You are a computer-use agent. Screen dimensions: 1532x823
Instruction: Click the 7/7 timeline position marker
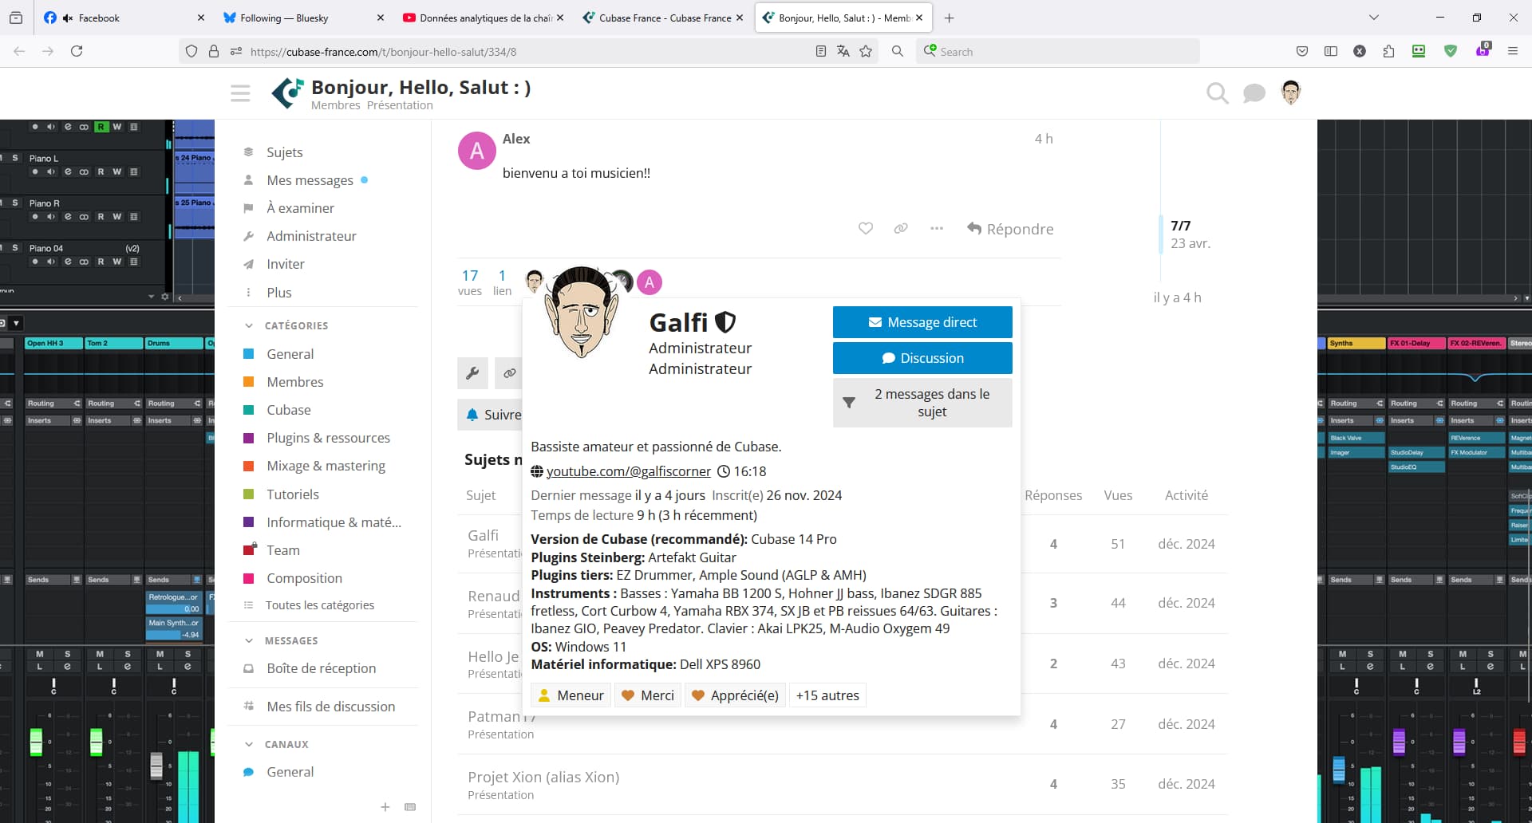coord(1180,226)
